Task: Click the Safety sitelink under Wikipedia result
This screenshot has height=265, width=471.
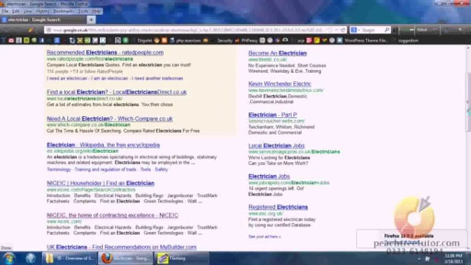Action: [x=161, y=170]
